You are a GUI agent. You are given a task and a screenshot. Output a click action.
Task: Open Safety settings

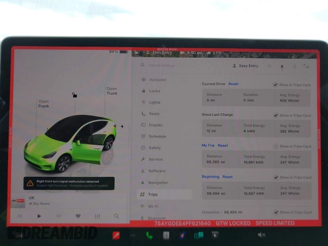tap(151, 148)
